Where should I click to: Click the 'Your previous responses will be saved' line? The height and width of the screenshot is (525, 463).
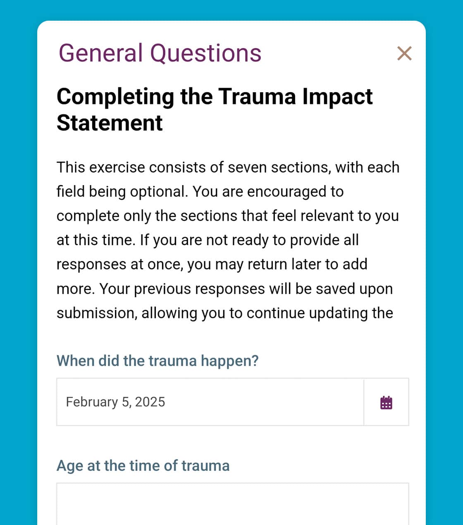coord(224,289)
